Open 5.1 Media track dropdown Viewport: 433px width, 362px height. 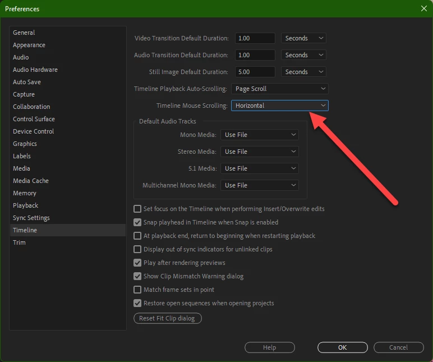[x=260, y=168]
